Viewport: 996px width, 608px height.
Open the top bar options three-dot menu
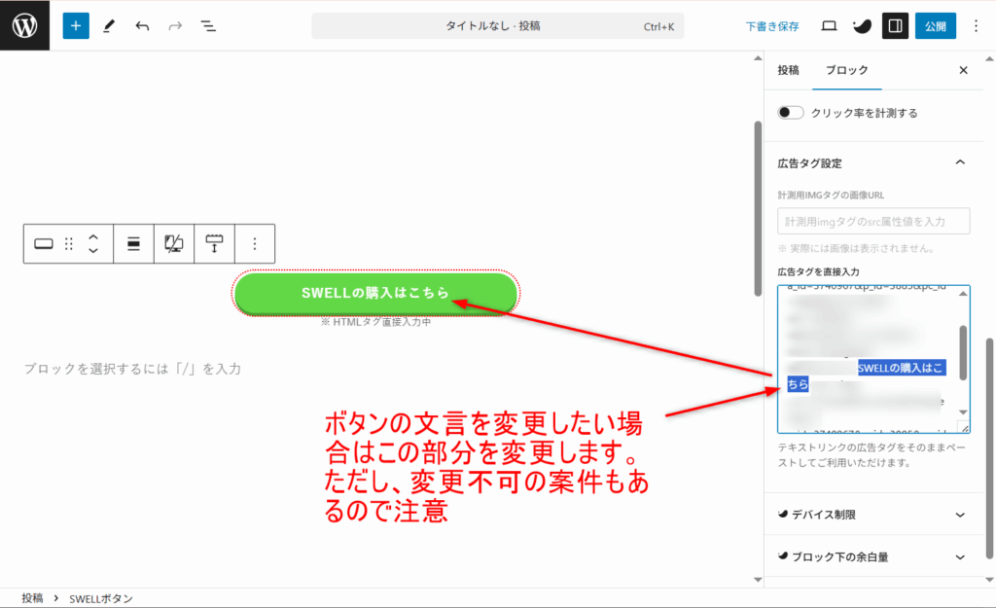[977, 26]
